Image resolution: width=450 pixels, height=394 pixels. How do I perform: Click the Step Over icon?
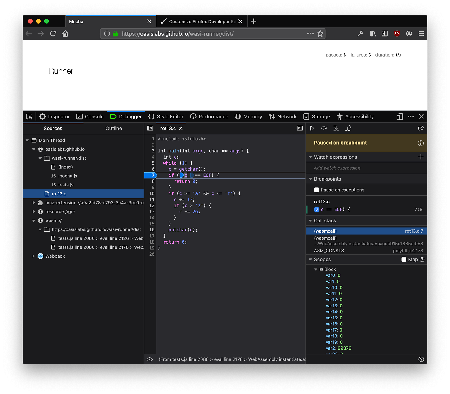[324, 128]
